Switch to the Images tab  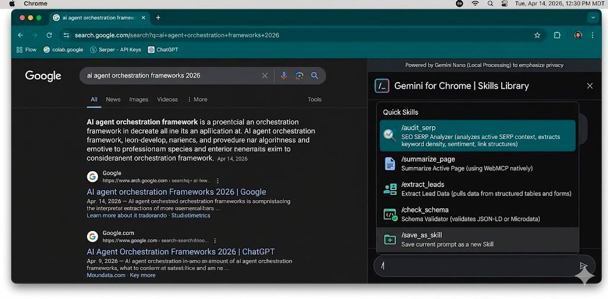click(139, 99)
